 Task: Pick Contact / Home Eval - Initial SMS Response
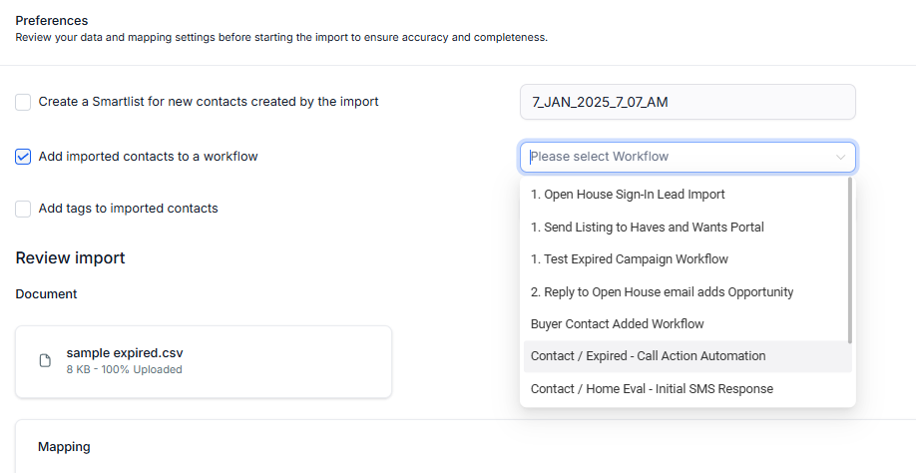pos(652,389)
